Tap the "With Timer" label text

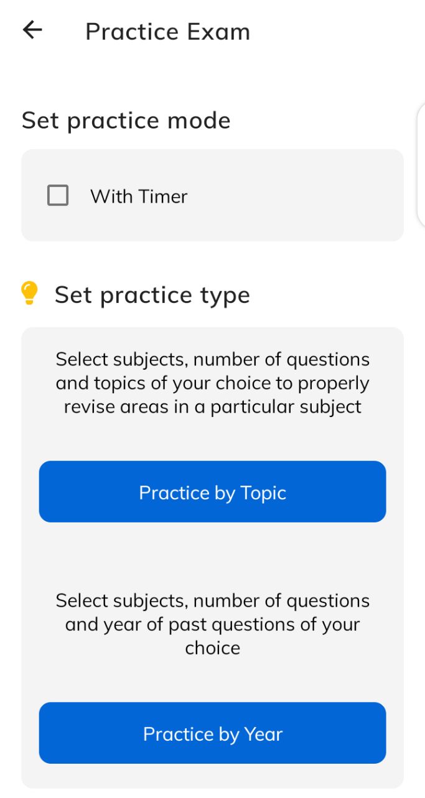coord(139,196)
